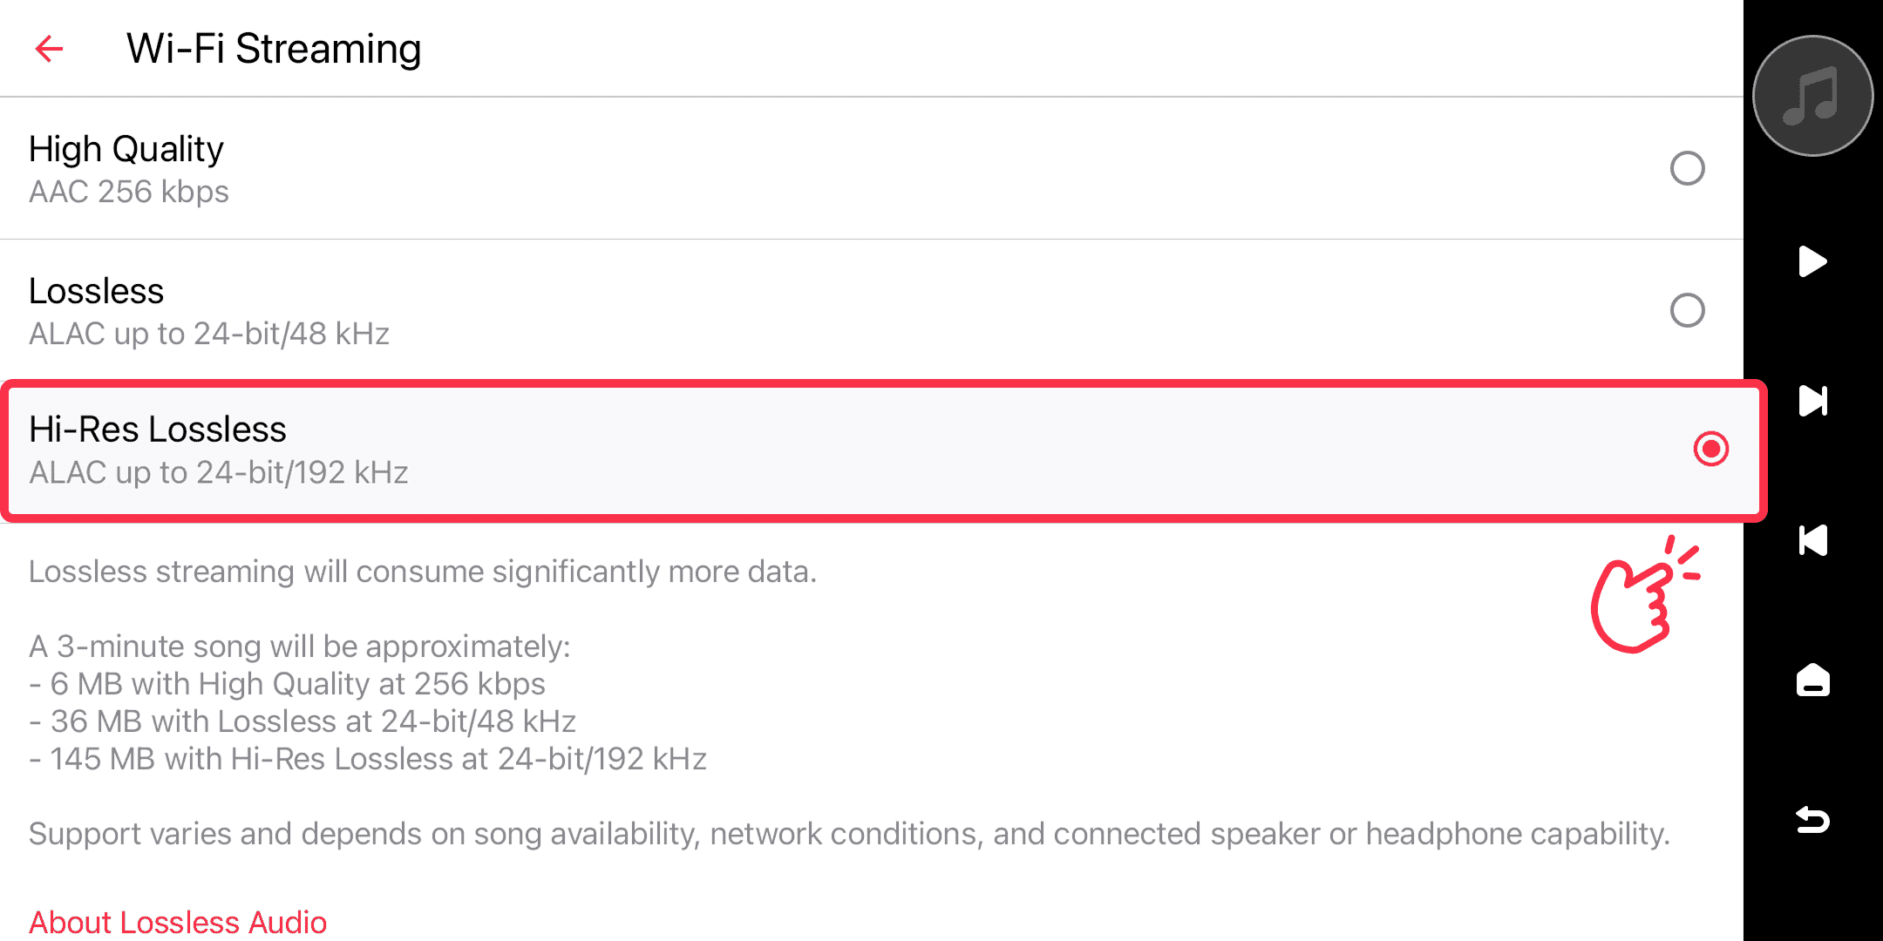Click the lossless streaming data warning text

click(423, 572)
